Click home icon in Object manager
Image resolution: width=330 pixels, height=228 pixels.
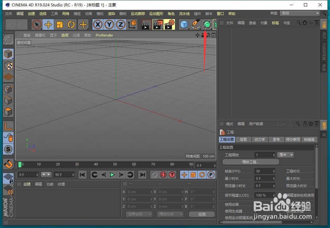point(305,23)
